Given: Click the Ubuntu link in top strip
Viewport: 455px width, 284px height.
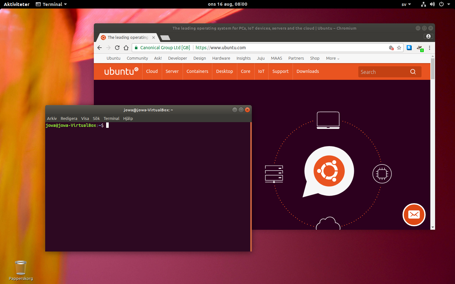Looking at the screenshot, I should (113, 58).
